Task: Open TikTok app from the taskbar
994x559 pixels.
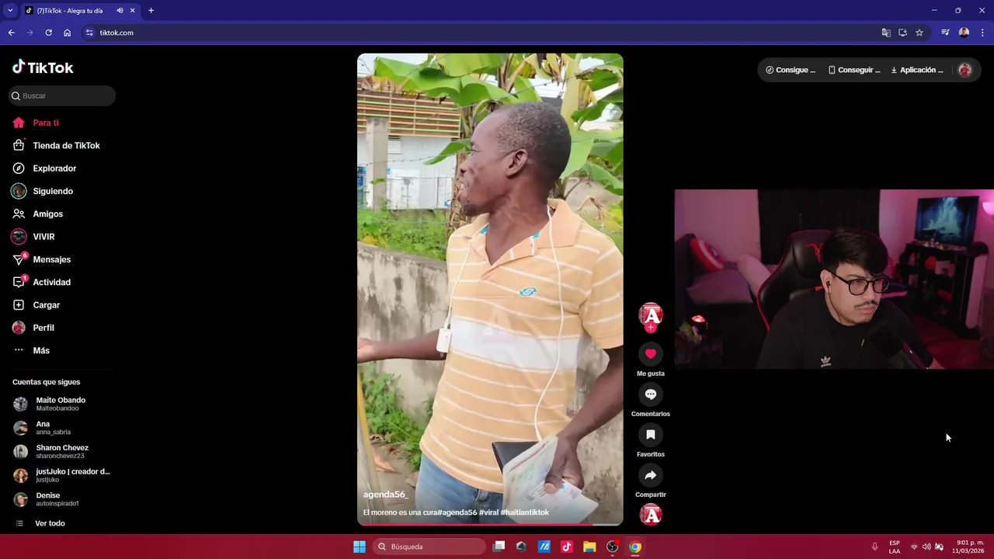Action: (567, 547)
